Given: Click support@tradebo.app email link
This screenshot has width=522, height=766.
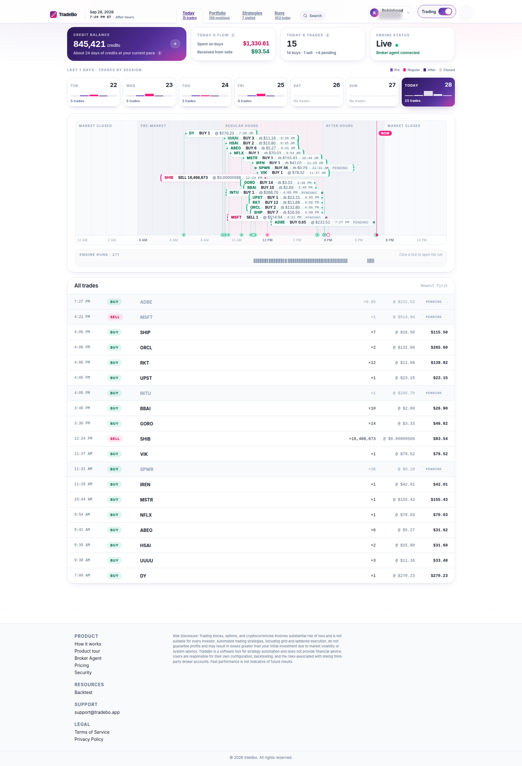Looking at the screenshot, I should pos(97,712).
